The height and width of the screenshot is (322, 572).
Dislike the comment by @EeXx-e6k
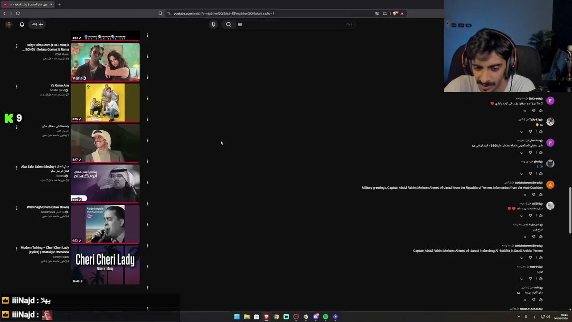click(x=534, y=110)
